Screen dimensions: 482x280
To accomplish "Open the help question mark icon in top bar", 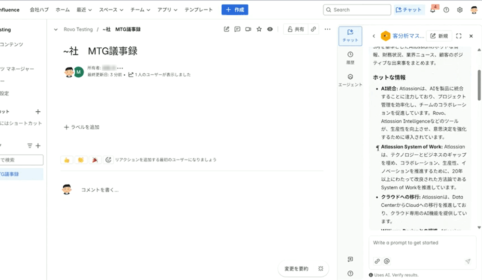I will coord(446,10).
